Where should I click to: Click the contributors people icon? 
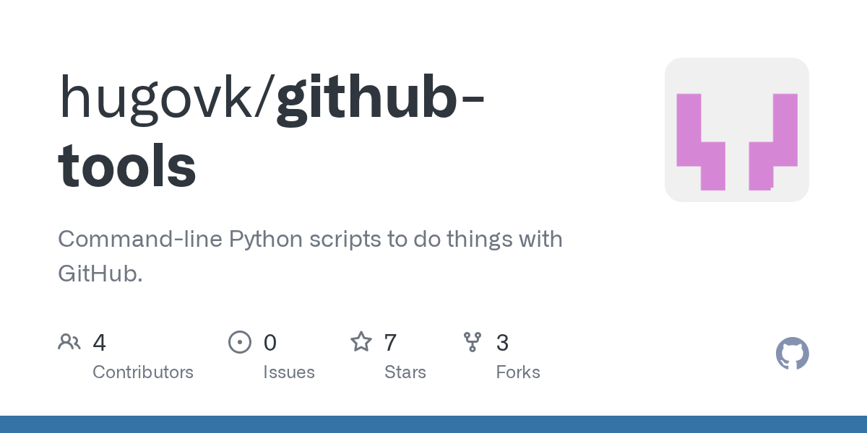(69, 341)
